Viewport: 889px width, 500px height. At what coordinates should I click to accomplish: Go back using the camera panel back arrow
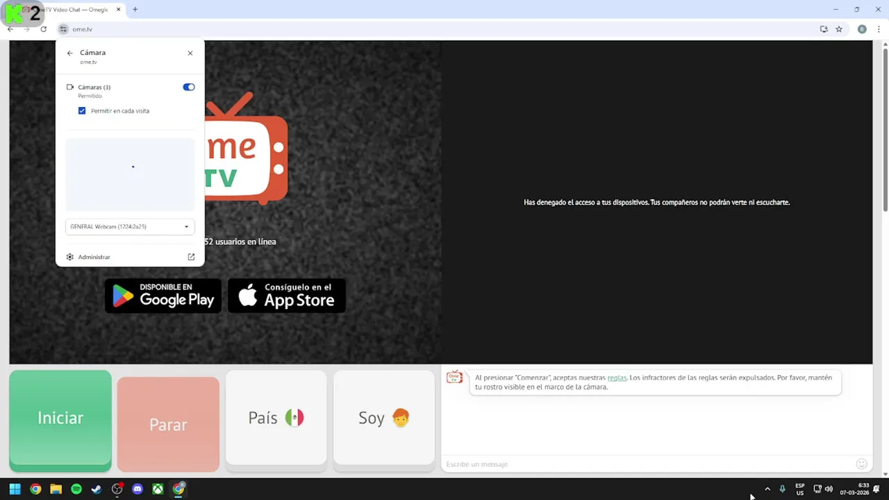tap(69, 53)
